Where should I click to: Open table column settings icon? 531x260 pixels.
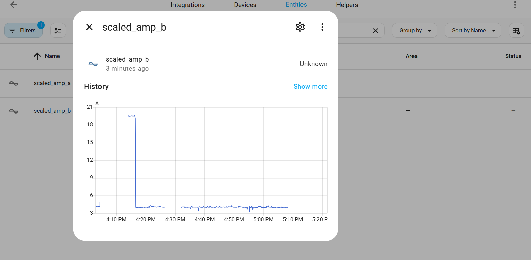coord(516,31)
